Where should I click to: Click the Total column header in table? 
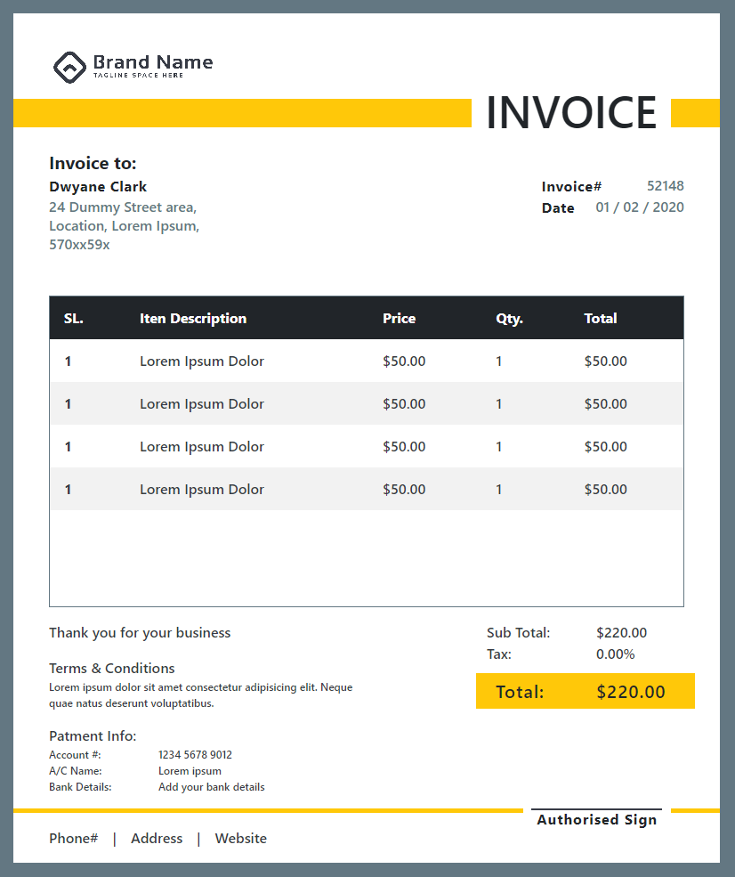pyautogui.click(x=601, y=318)
